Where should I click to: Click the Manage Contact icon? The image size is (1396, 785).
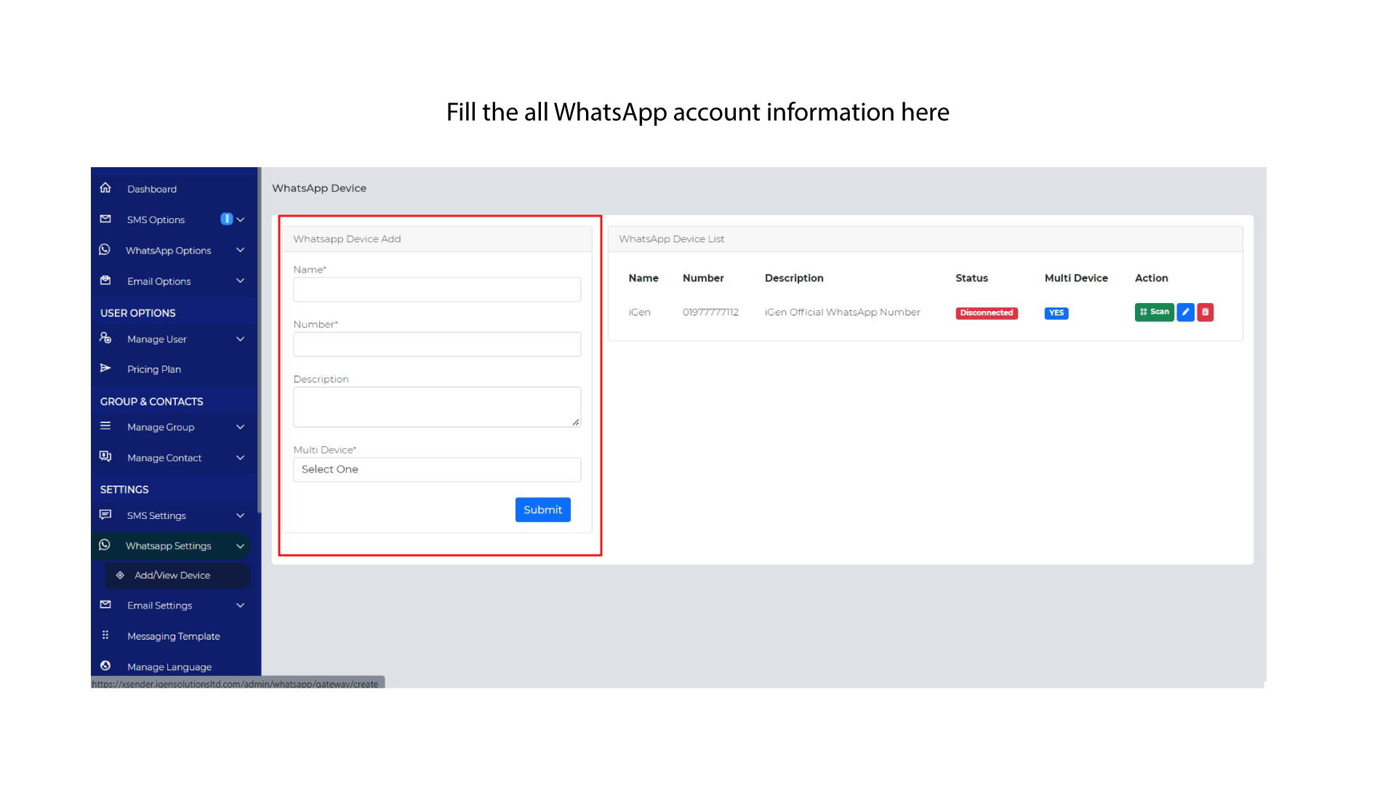[105, 456]
